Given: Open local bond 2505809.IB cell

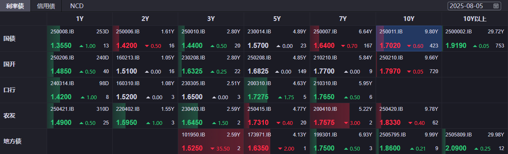Looking at the screenshot, I should 475,142.
